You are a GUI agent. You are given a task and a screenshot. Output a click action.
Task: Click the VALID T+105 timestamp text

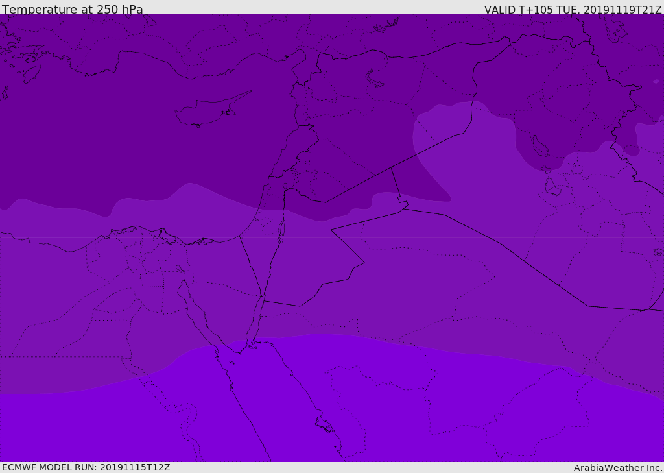[573, 9]
